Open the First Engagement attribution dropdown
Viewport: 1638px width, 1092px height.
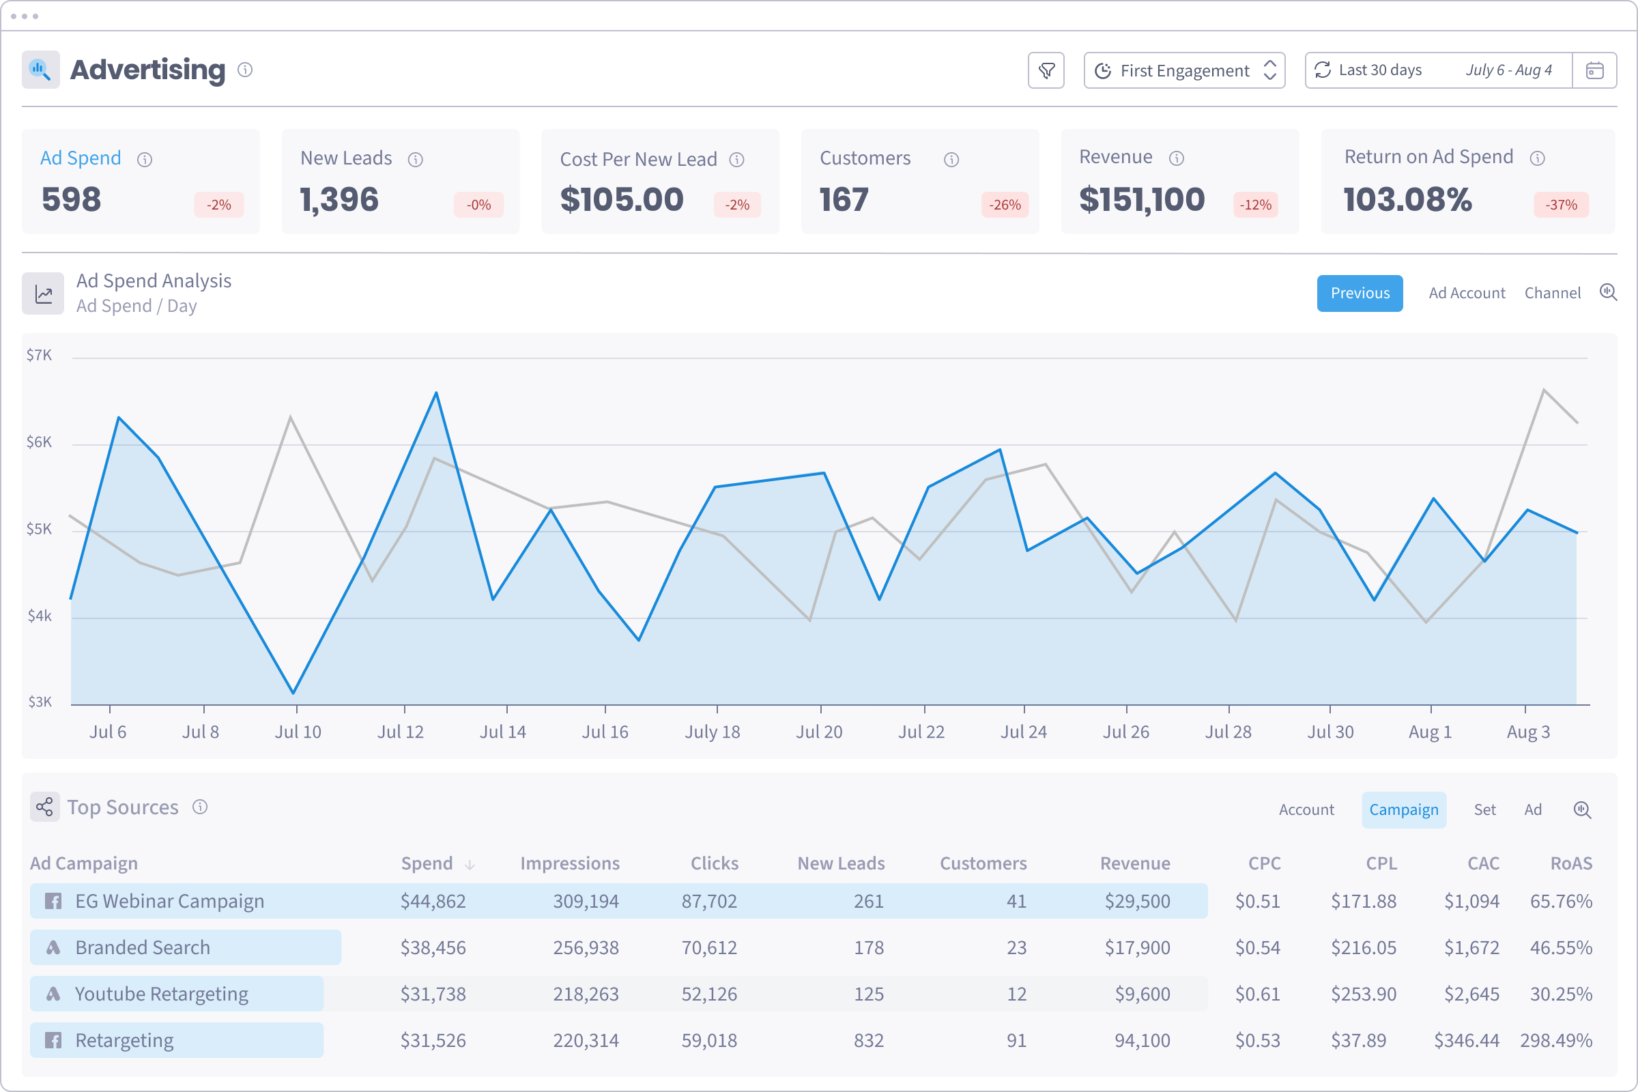1184,70
